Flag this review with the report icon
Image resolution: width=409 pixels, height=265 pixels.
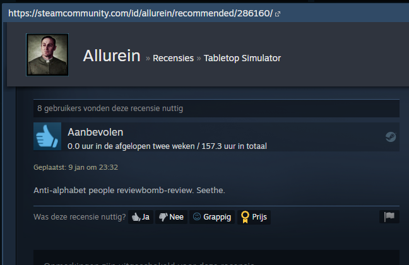point(389,217)
